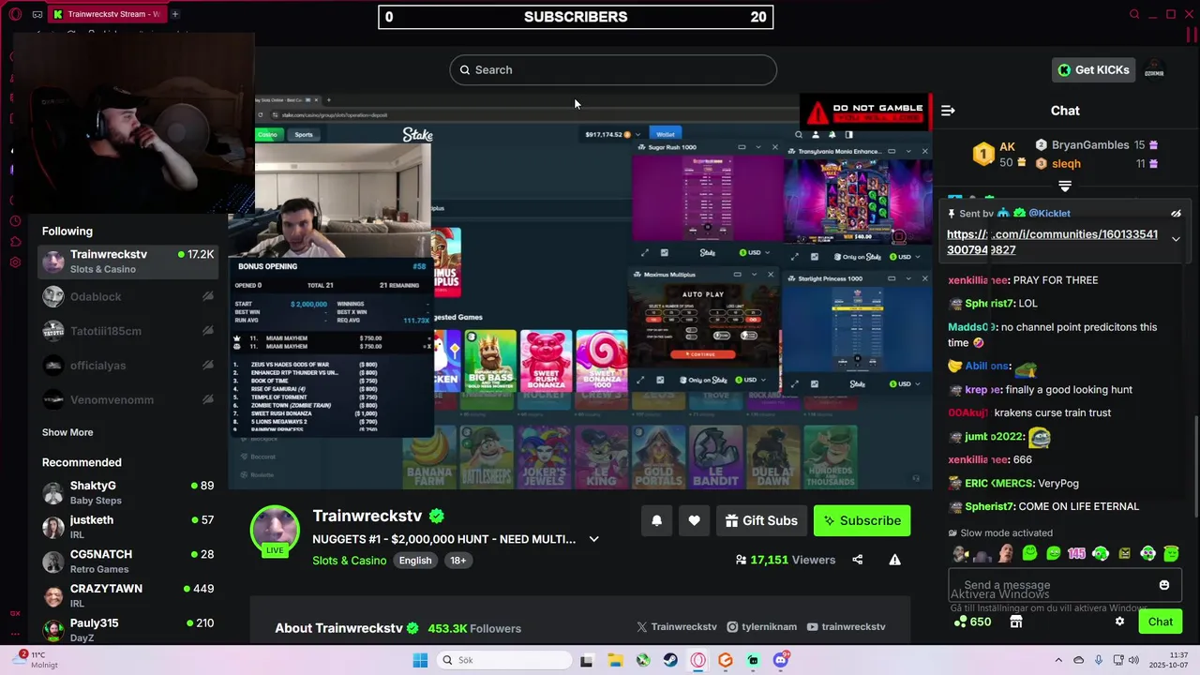Click the @Kicklet username in pinned message
Screen dimensions: 1200x675
[1049, 214]
